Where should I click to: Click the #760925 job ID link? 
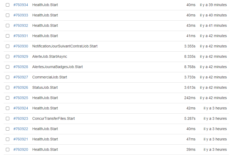tap(21, 98)
